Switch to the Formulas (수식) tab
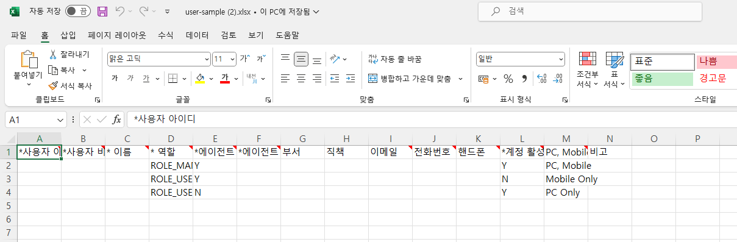 coord(165,35)
